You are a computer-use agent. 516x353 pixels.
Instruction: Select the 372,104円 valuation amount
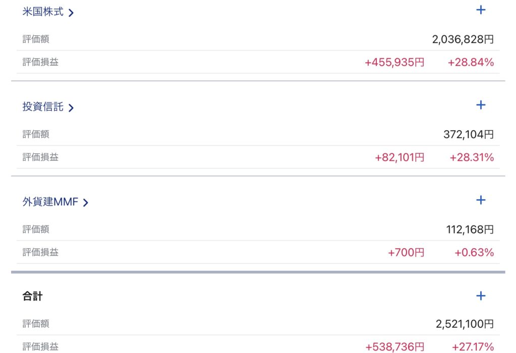[468, 134]
